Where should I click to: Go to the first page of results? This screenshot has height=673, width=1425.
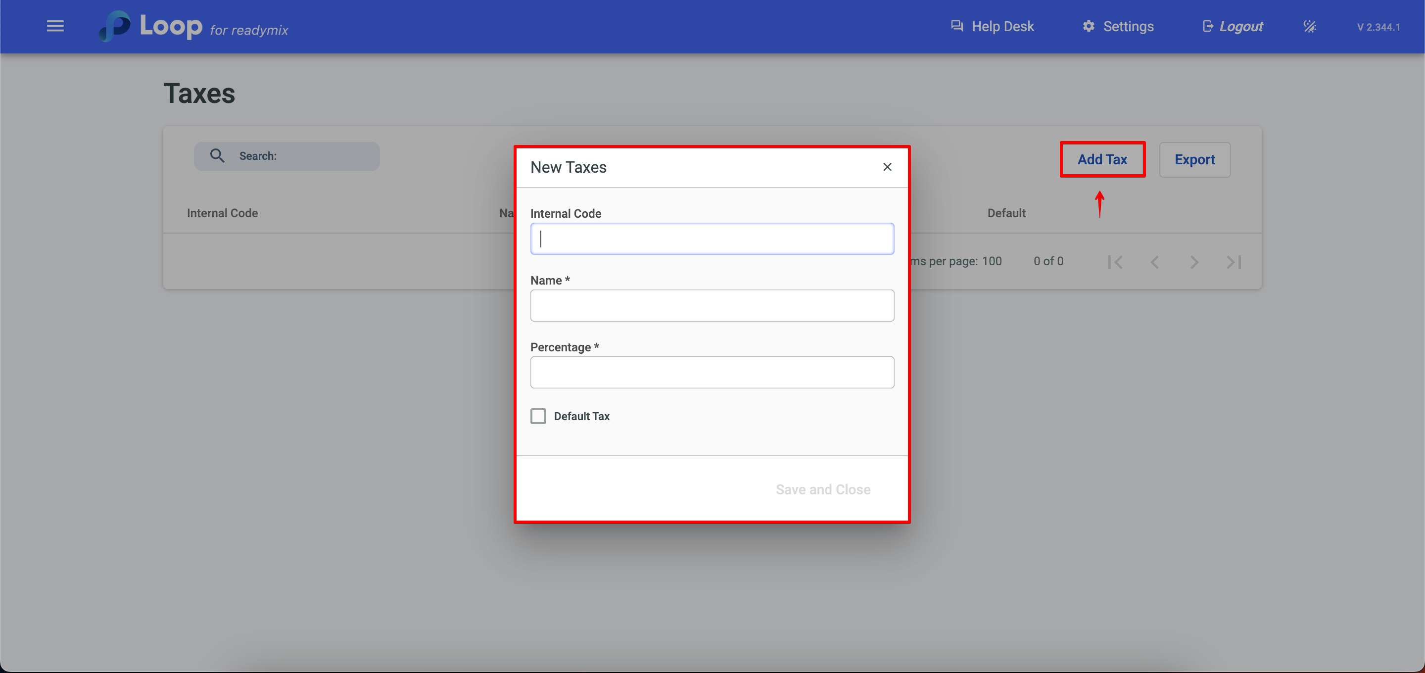click(1115, 262)
